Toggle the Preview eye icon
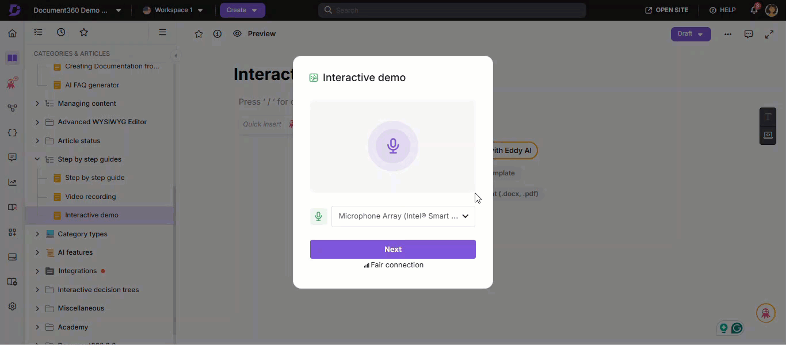786x345 pixels. click(x=237, y=34)
